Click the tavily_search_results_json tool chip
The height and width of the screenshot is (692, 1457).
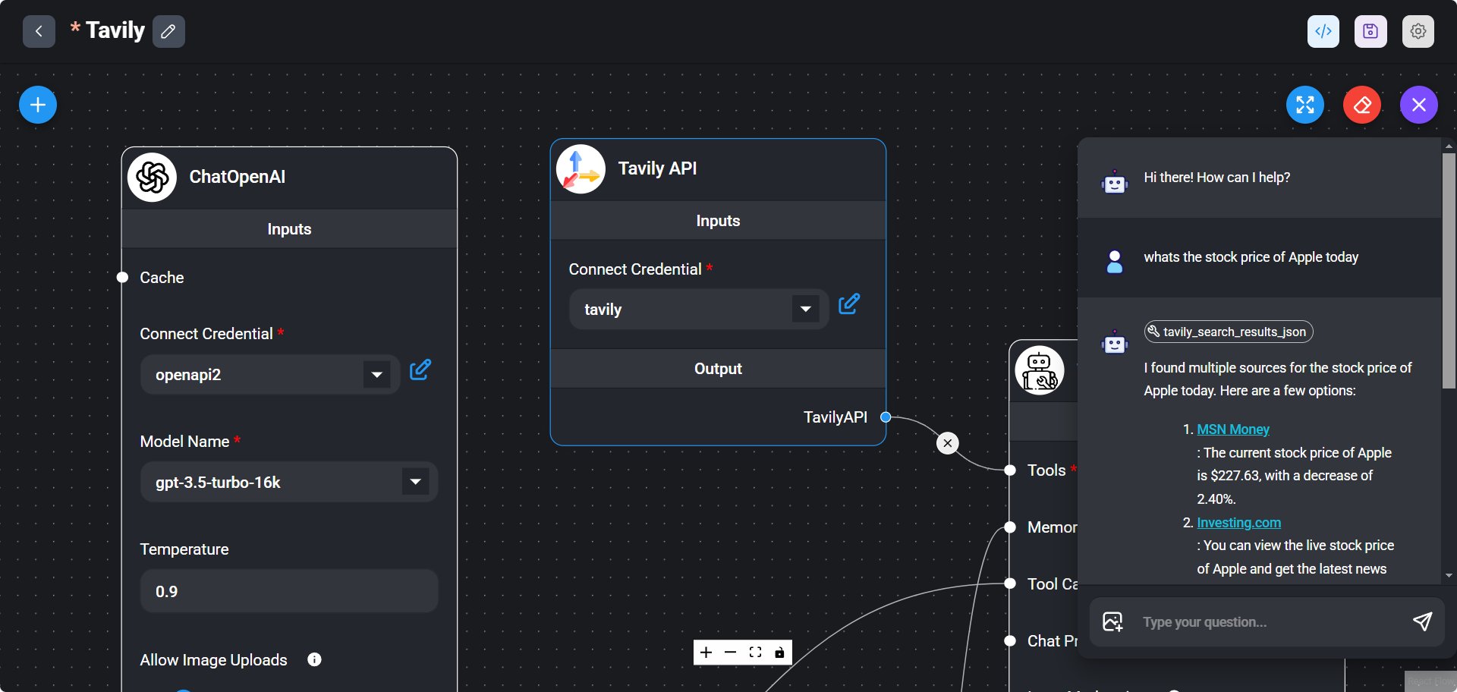tap(1229, 332)
